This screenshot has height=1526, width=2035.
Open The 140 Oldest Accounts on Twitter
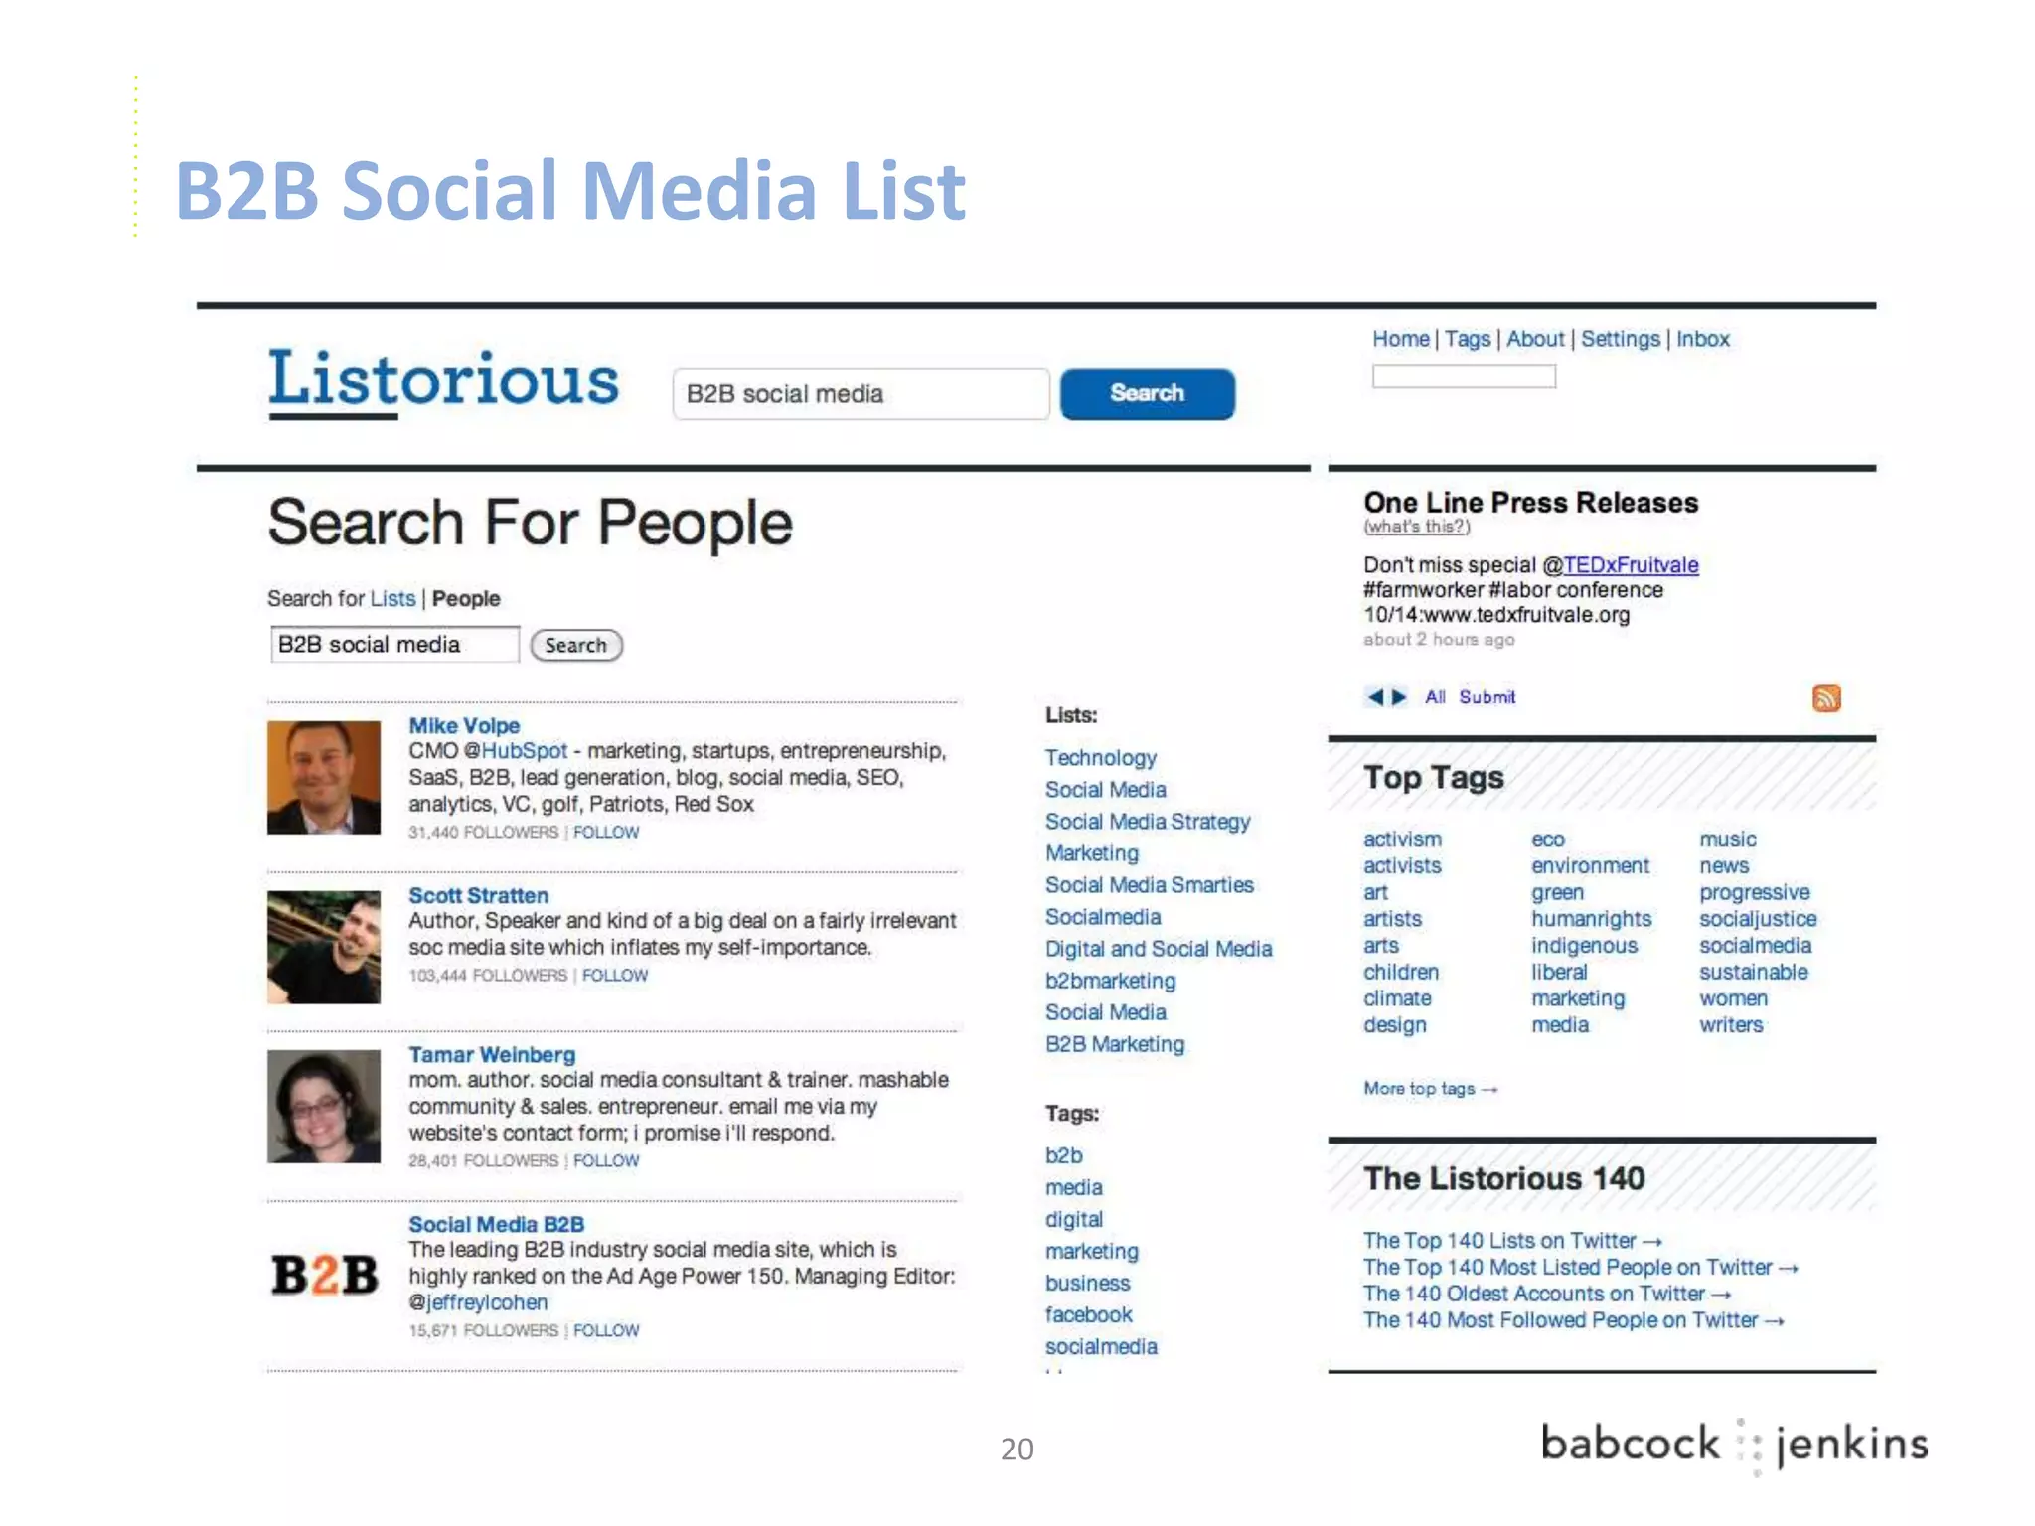pyautogui.click(x=1547, y=1294)
